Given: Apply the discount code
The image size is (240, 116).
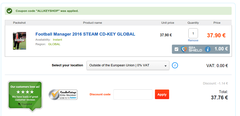Looking at the screenshot, I should point(162,94).
